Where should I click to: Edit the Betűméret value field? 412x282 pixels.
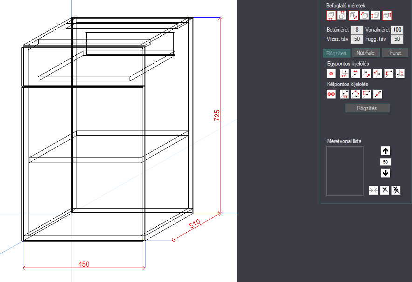click(357, 30)
